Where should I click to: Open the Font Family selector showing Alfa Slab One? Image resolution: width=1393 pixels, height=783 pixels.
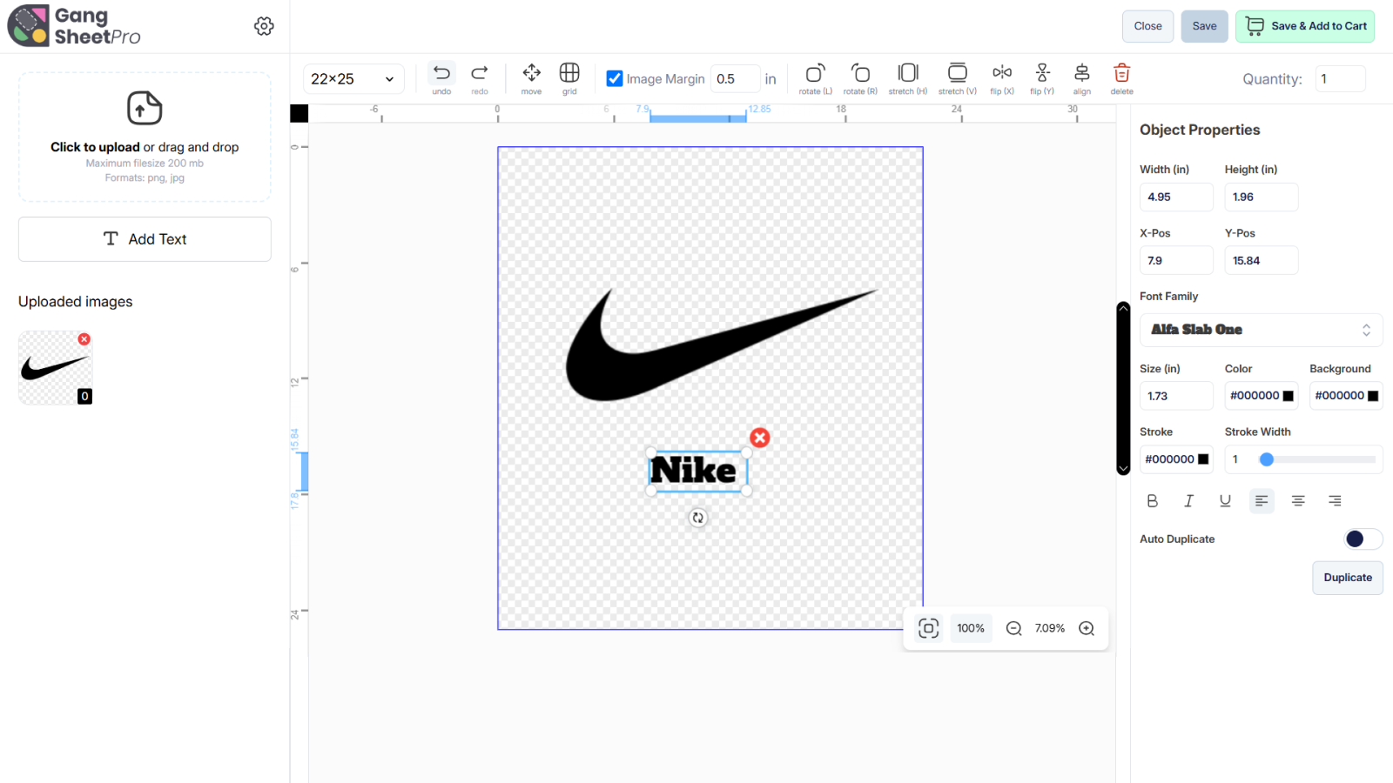[1261, 330]
